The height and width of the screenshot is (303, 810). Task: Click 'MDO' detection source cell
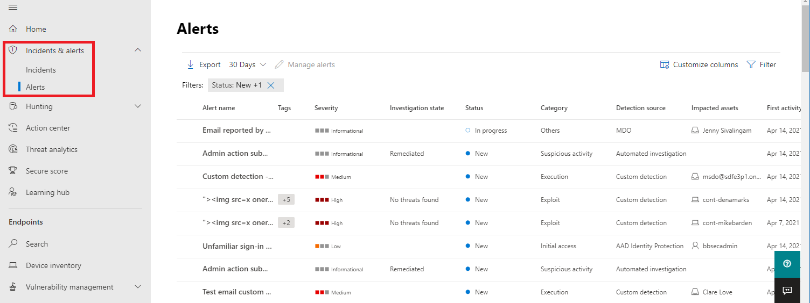tap(624, 131)
